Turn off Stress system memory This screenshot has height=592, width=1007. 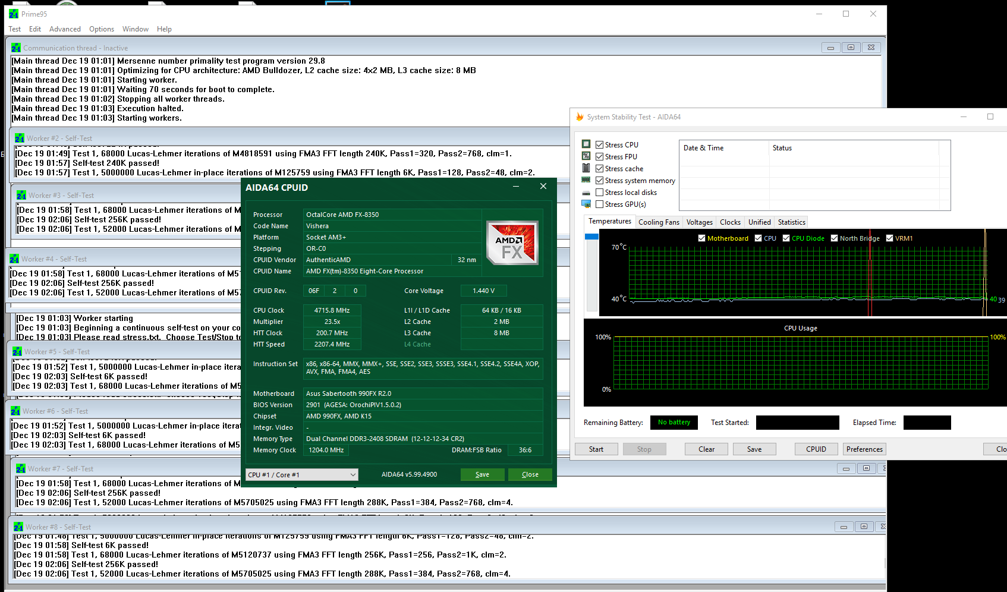pyautogui.click(x=600, y=180)
